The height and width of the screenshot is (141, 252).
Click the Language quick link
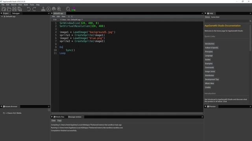[209, 56]
